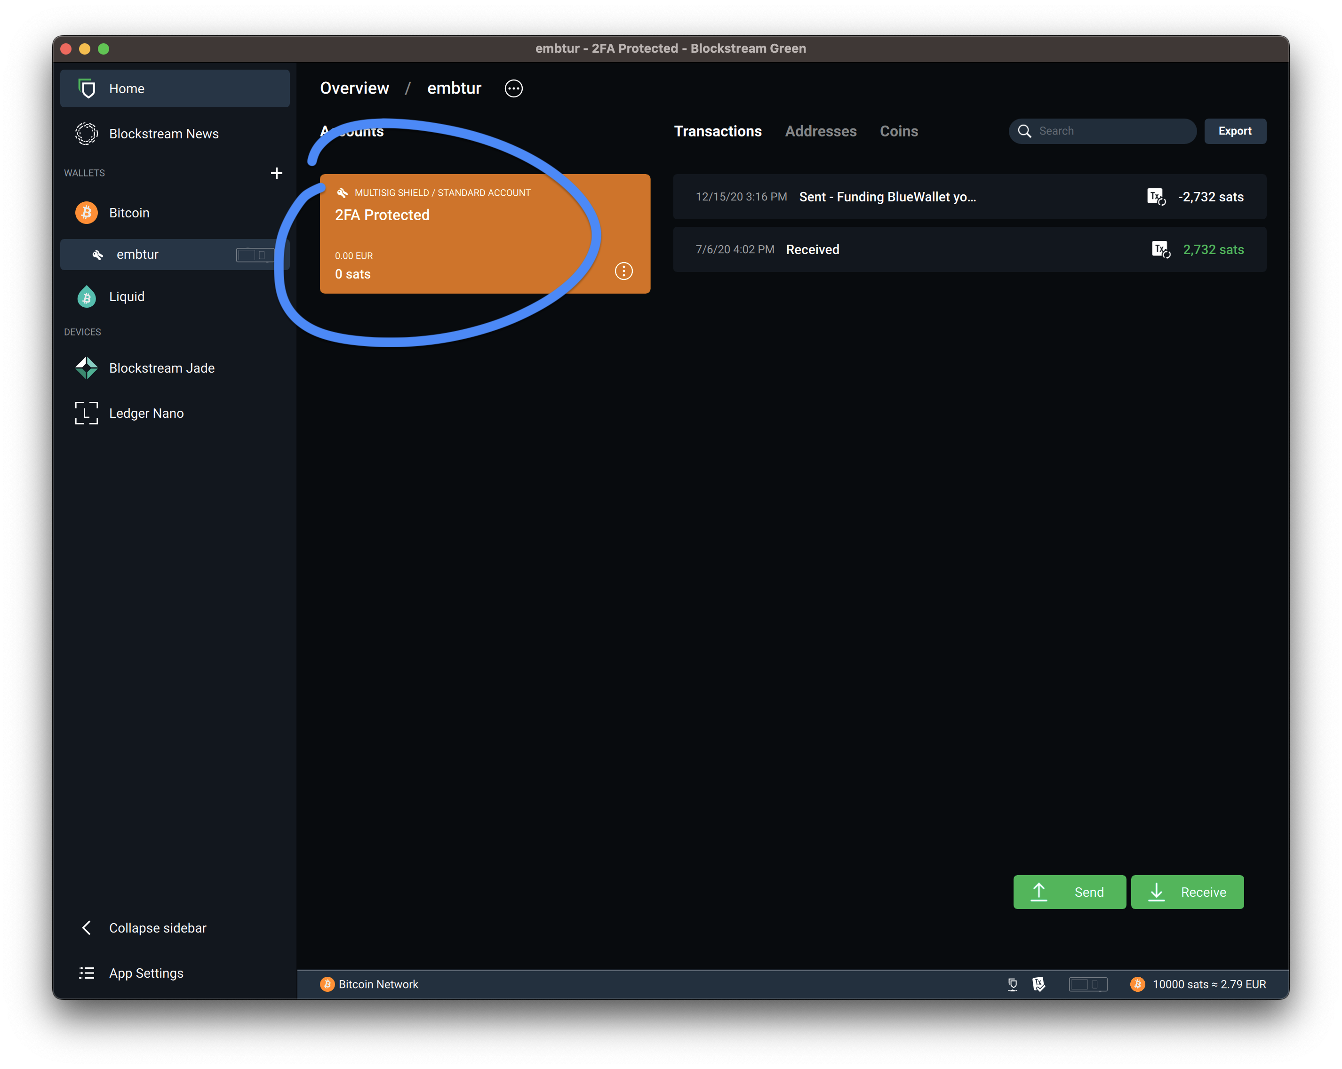Switch to the Coins tab
Image resolution: width=1342 pixels, height=1069 pixels.
tap(899, 131)
